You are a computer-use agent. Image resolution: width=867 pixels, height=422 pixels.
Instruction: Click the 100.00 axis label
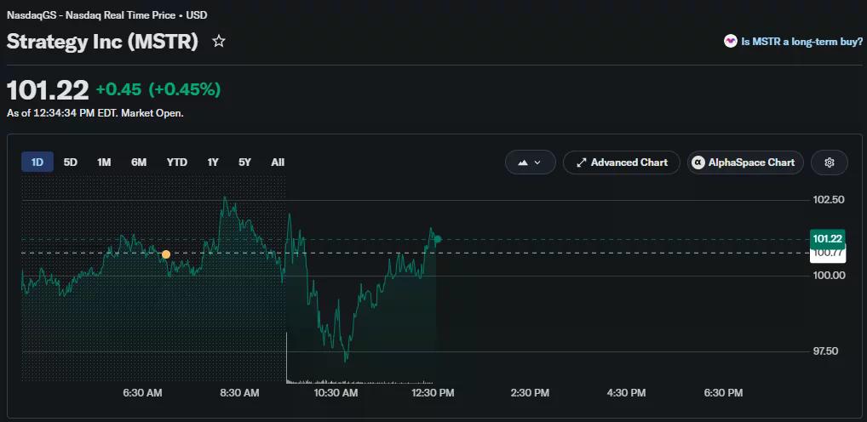click(x=827, y=275)
